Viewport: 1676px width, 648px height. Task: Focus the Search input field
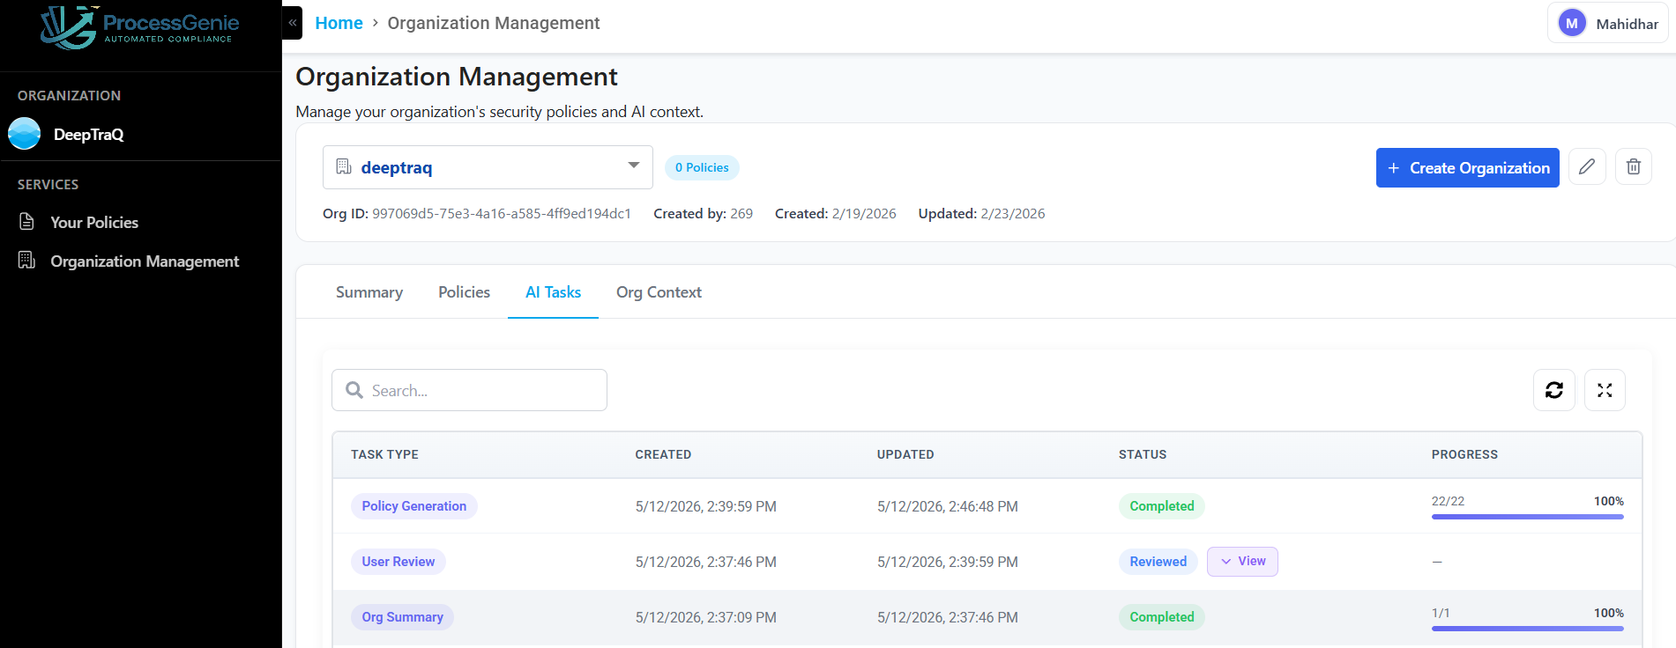pos(469,390)
